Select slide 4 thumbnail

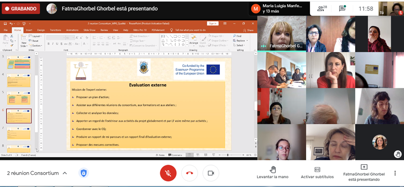19,80
